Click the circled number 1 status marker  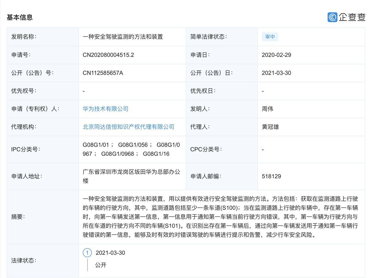click(x=87, y=253)
